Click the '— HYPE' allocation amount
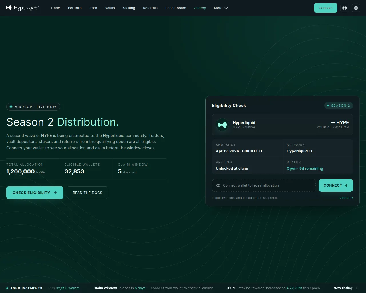The height and width of the screenshot is (293, 366). (x=340, y=122)
